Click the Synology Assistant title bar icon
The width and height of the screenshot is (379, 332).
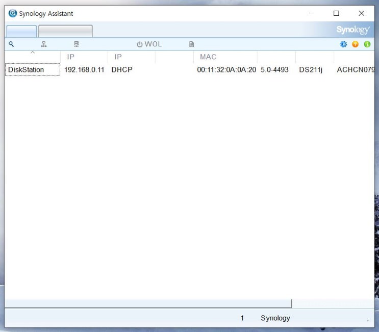13,13
